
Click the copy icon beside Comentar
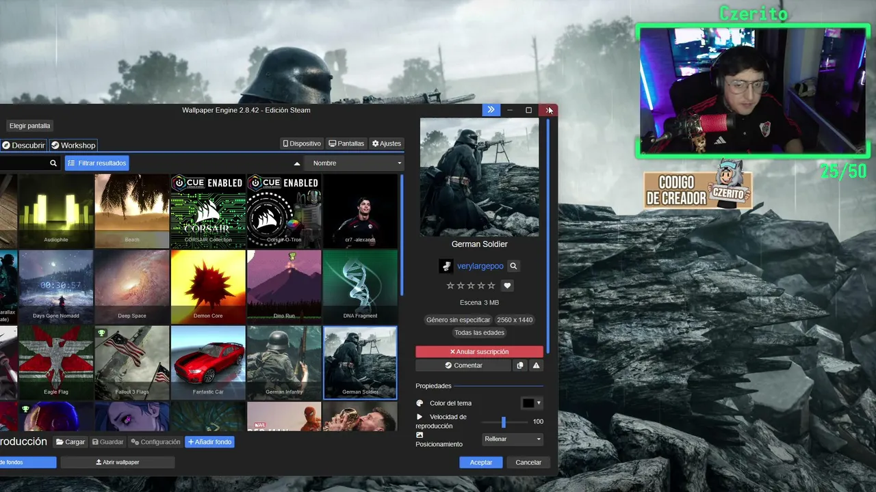tap(520, 366)
